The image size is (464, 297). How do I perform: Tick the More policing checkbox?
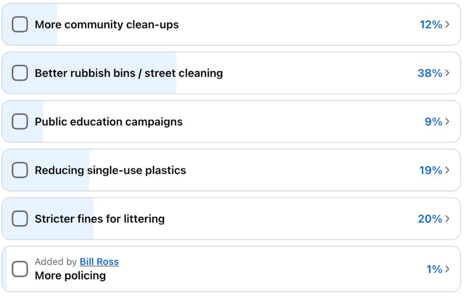tap(20, 269)
